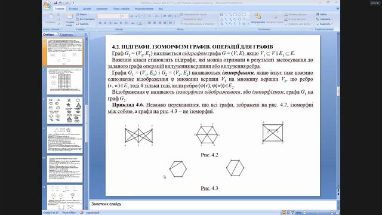
Task: Switch to the Главная ribbon tab
Action: click(x=60, y=8)
